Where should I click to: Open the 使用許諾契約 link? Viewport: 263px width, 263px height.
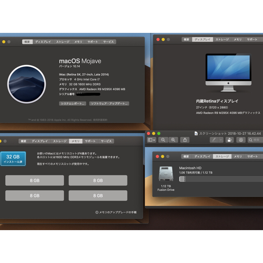click(100, 120)
